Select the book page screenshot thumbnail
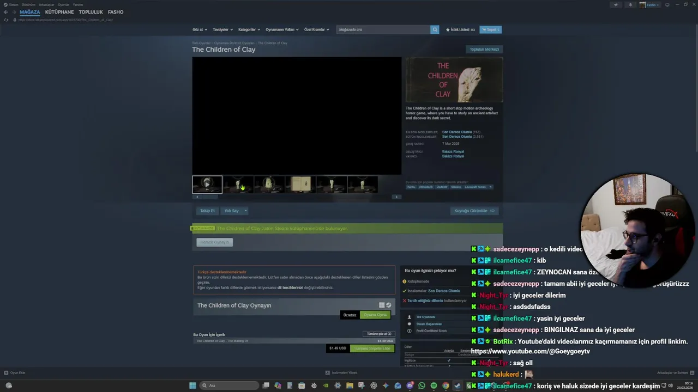Screen dimensions: 698x392 [300, 185]
